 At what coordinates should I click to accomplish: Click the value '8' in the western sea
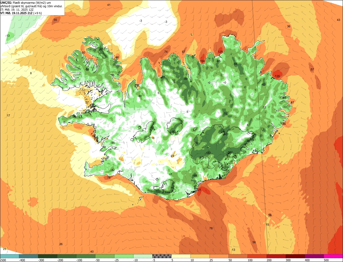coord(31,73)
